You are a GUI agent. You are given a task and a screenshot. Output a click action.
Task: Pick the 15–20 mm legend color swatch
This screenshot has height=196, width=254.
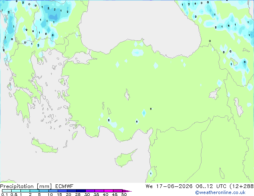click(62, 191)
